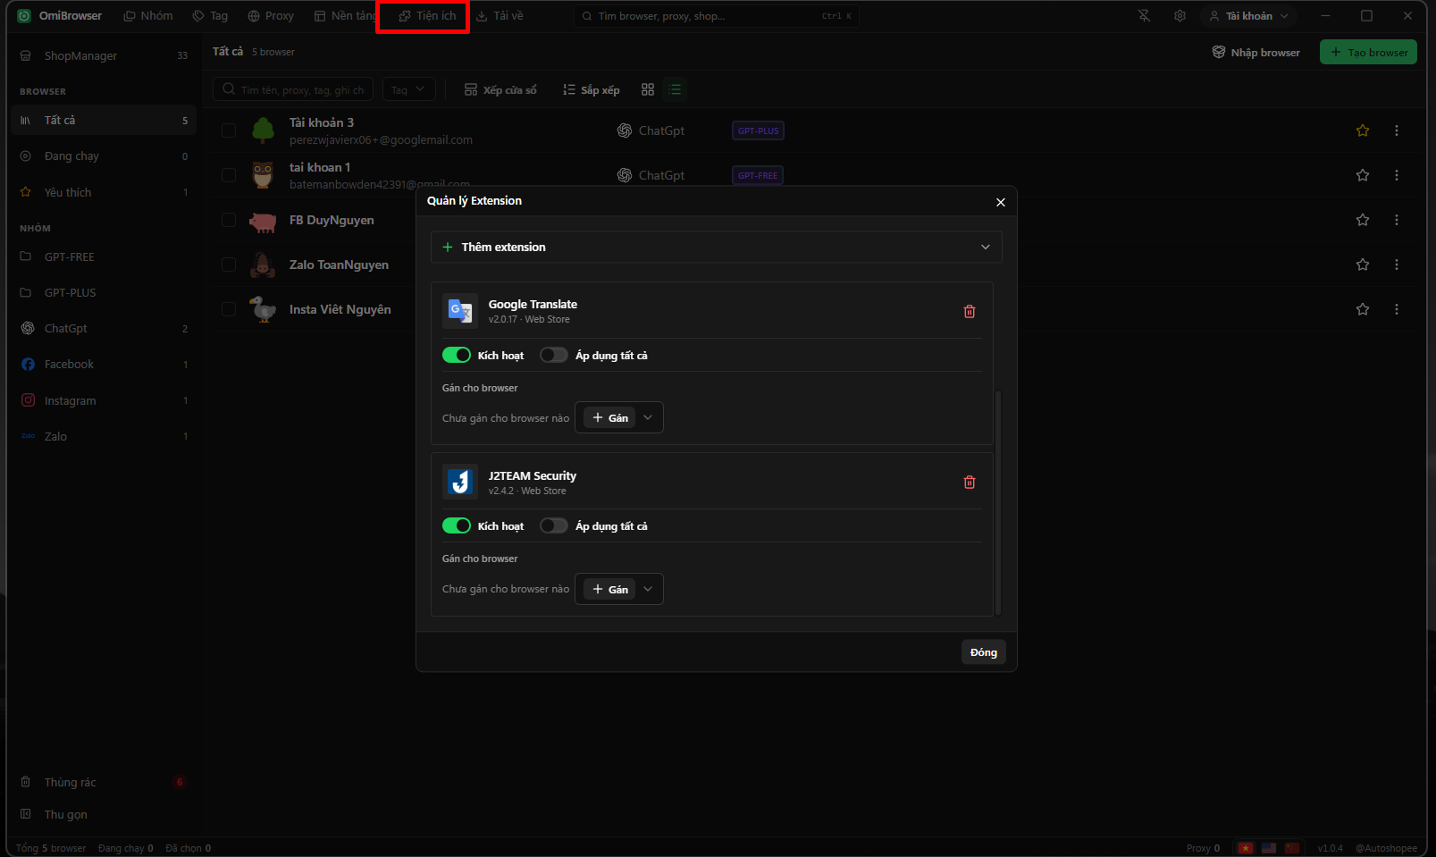Click the Đóng button
This screenshot has height=857, width=1436.
[x=984, y=652]
